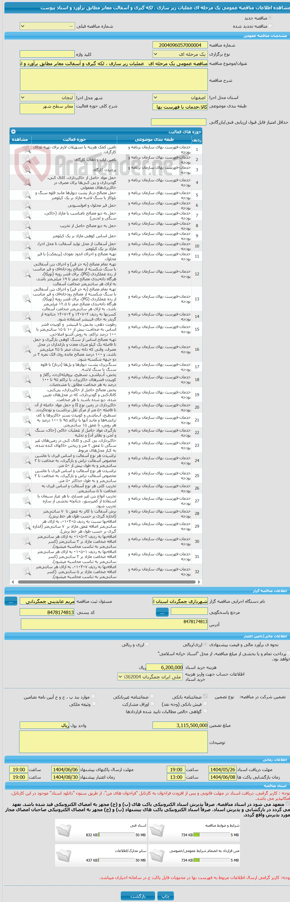Toggle the ضمانتنامه غیربانکی checkbox
290x902 pixels.
tap(152, 696)
